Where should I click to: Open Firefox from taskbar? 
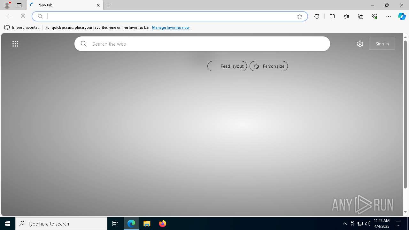point(163,224)
